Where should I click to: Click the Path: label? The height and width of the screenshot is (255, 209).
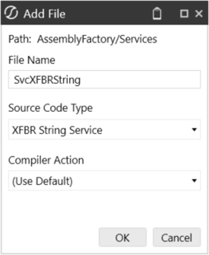pos(20,39)
